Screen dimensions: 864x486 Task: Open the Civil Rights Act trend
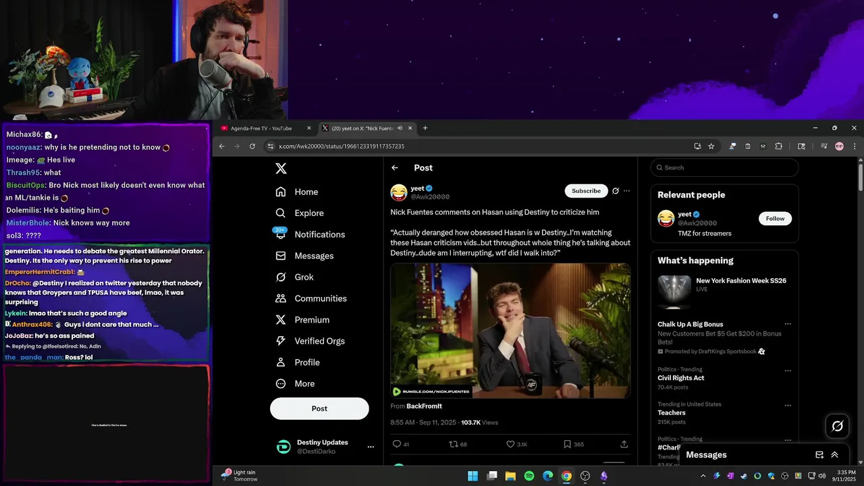(681, 378)
